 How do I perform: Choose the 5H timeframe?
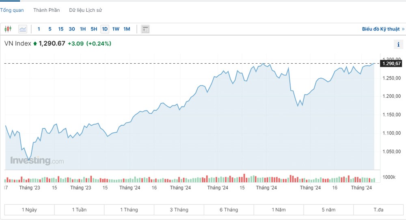94,29
